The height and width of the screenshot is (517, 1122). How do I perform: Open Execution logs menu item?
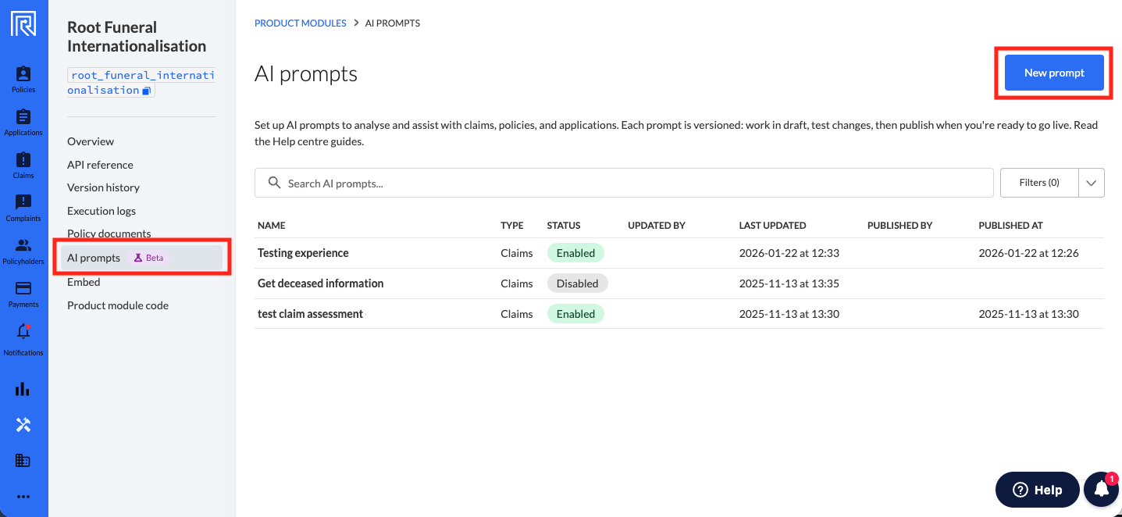(x=102, y=211)
